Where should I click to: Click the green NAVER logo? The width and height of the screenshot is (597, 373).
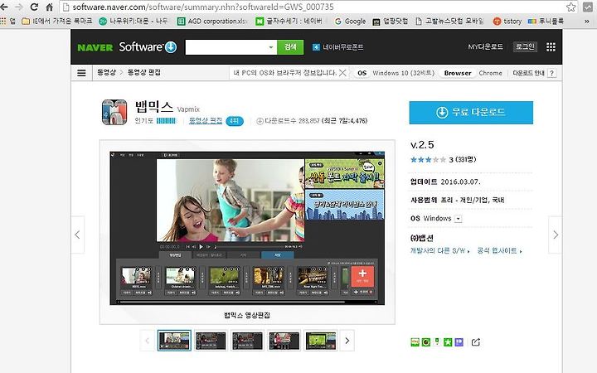pyautogui.click(x=95, y=47)
